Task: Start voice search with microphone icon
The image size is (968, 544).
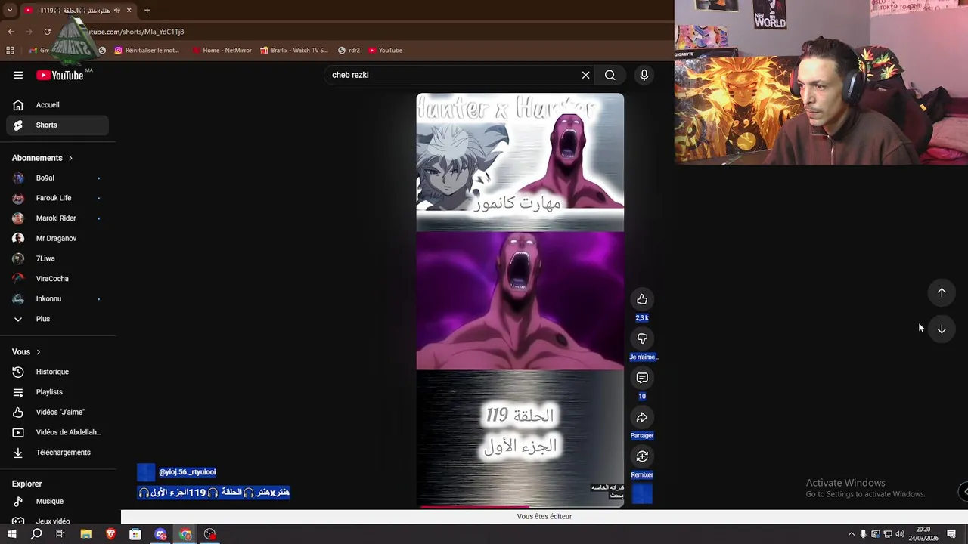Action: [x=644, y=75]
